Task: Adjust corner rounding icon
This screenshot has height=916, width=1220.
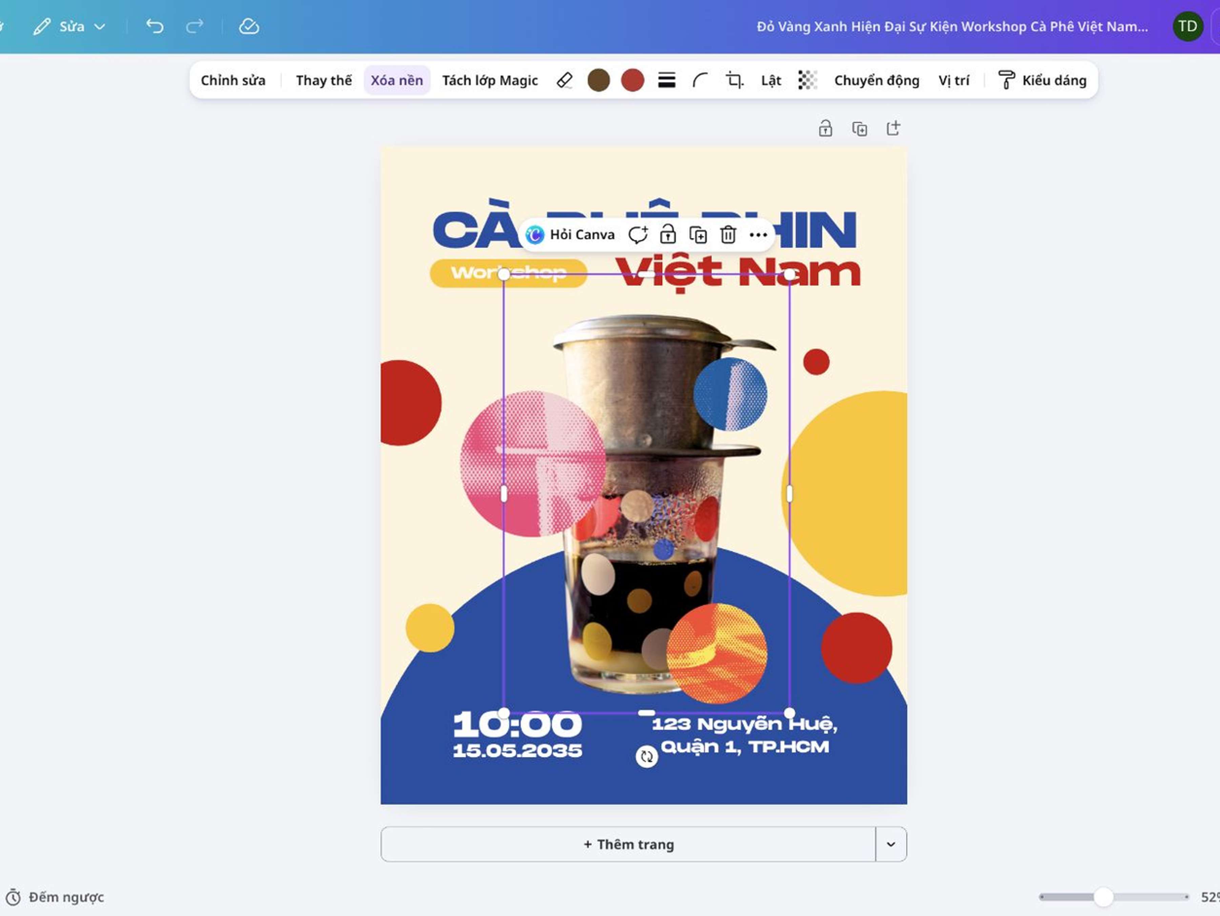Action: tap(700, 80)
